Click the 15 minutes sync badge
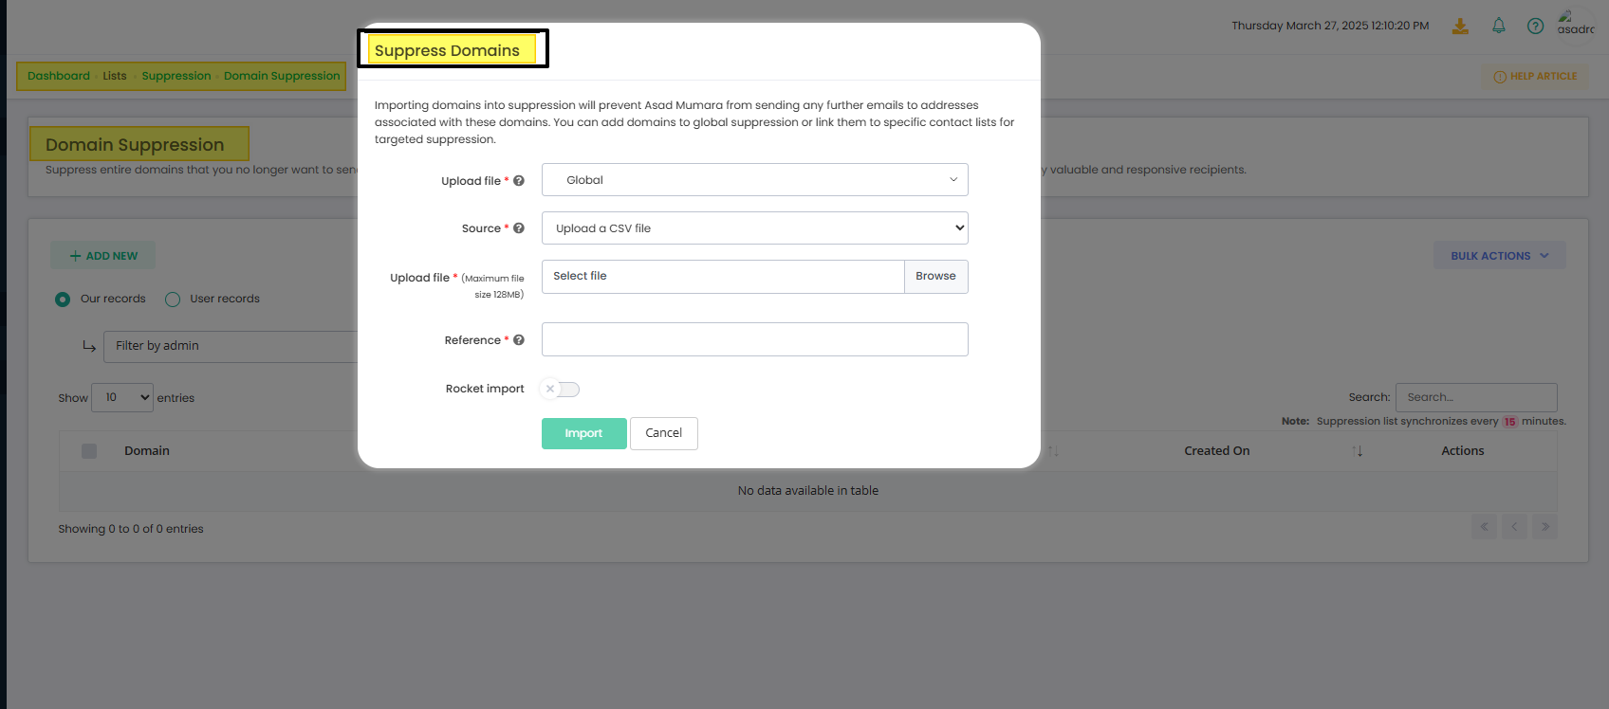 [1509, 422]
